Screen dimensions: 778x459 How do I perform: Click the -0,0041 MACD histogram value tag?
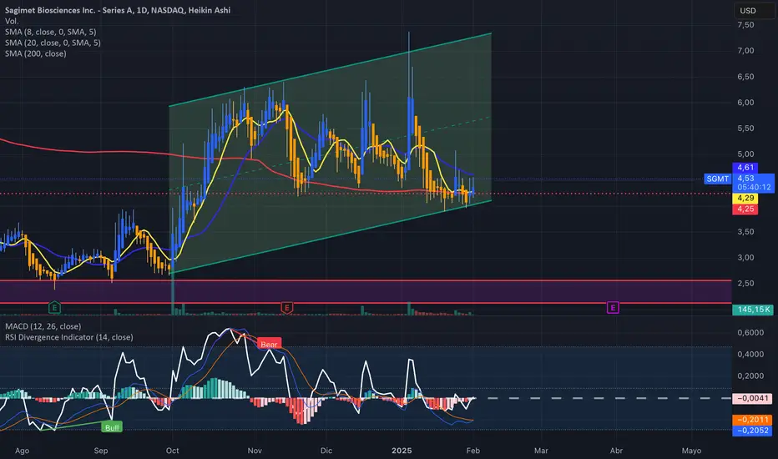(x=753, y=398)
